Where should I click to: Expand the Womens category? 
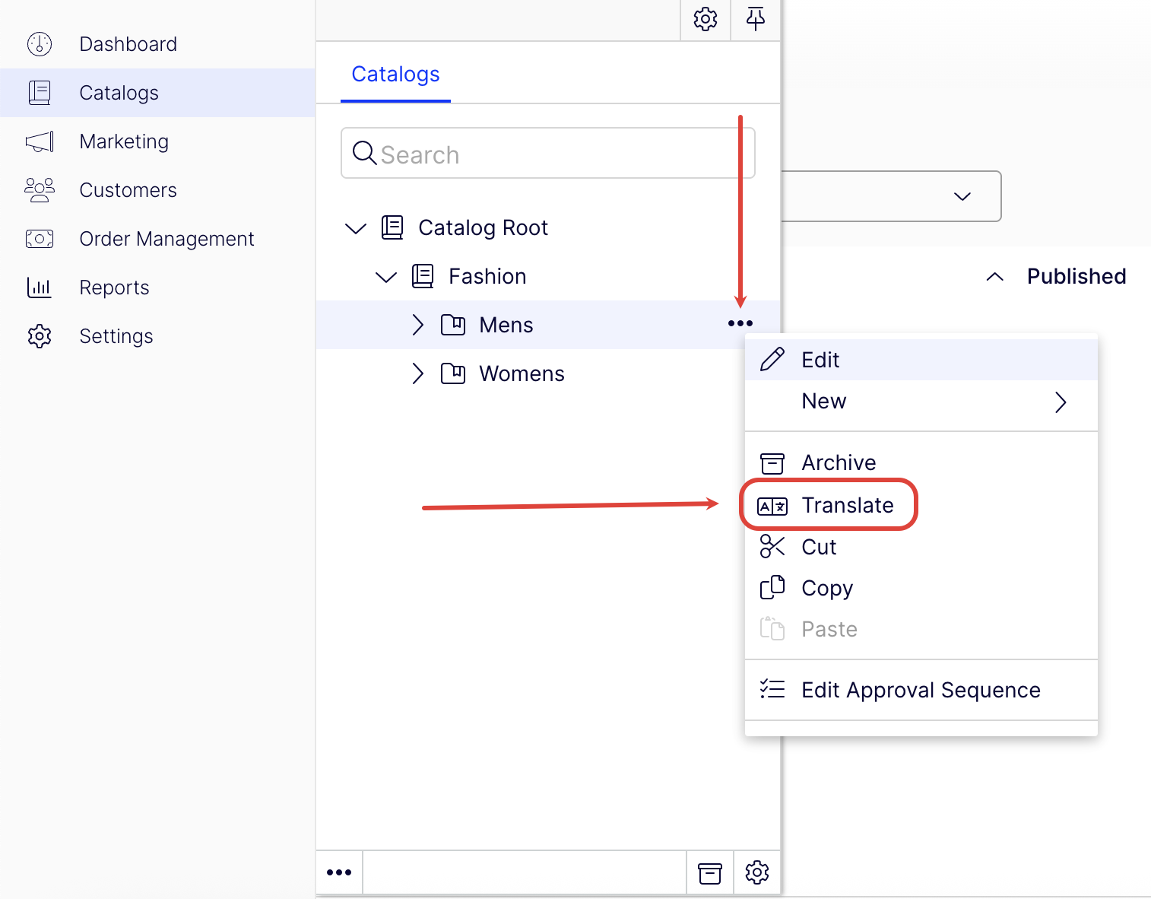point(417,373)
